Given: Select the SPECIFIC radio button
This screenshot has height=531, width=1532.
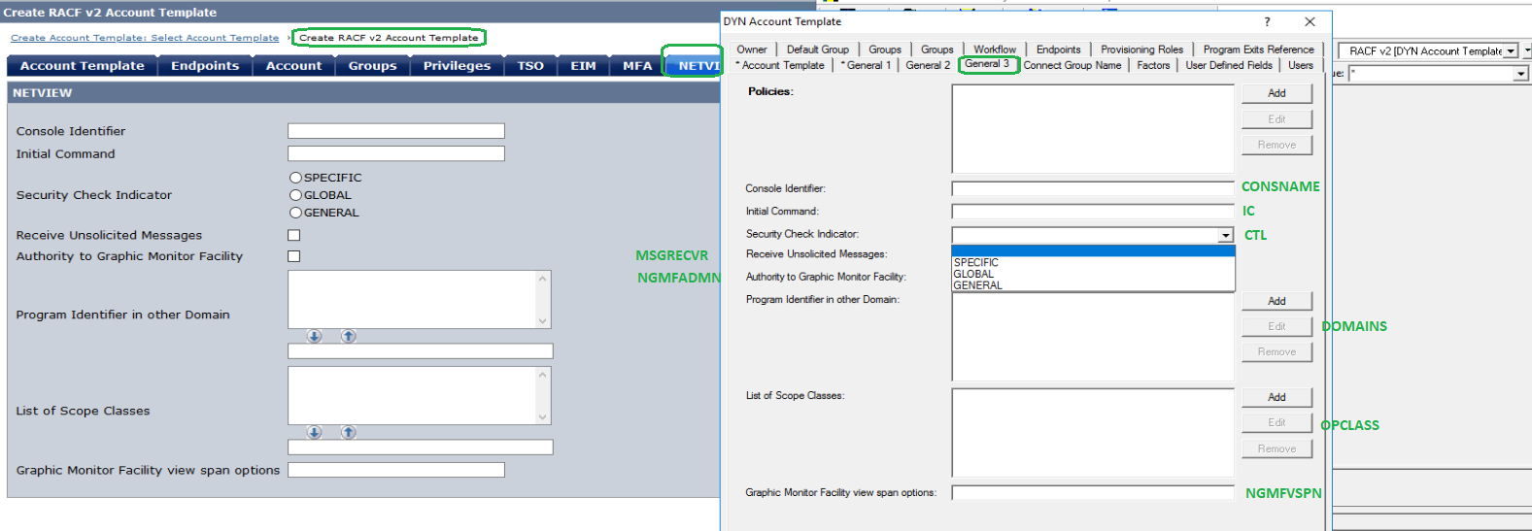Looking at the screenshot, I should click(x=295, y=178).
